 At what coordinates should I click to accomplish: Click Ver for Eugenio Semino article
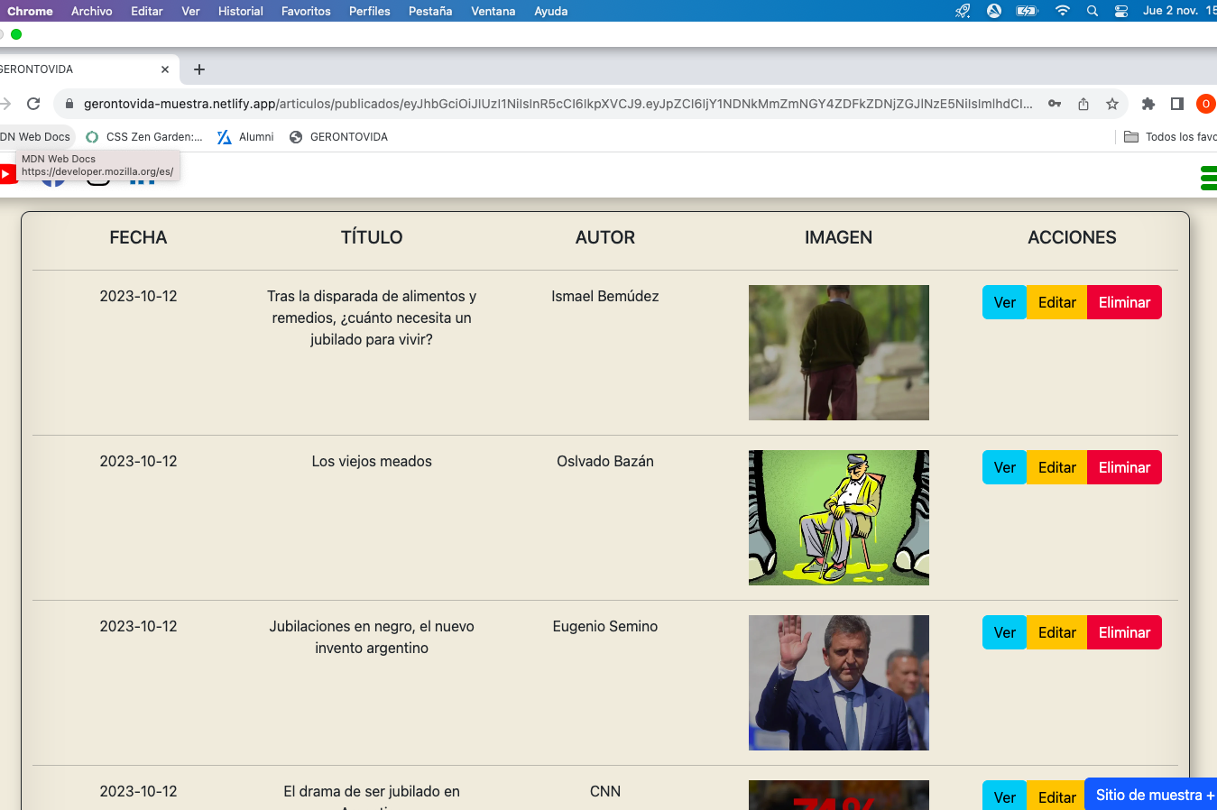(1005, 632)
